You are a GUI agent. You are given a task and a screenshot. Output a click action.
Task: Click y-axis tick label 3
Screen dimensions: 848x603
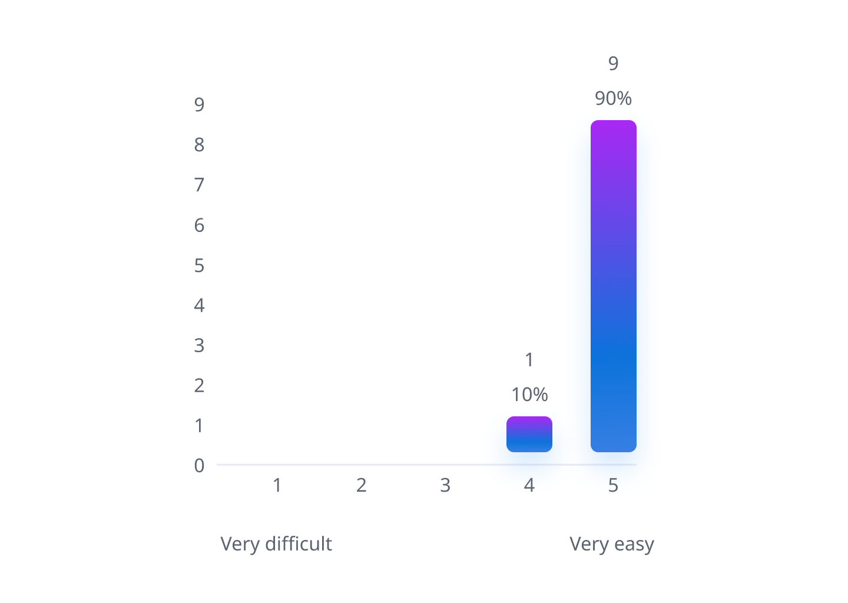pyautogui.click(x=199, y=346)
